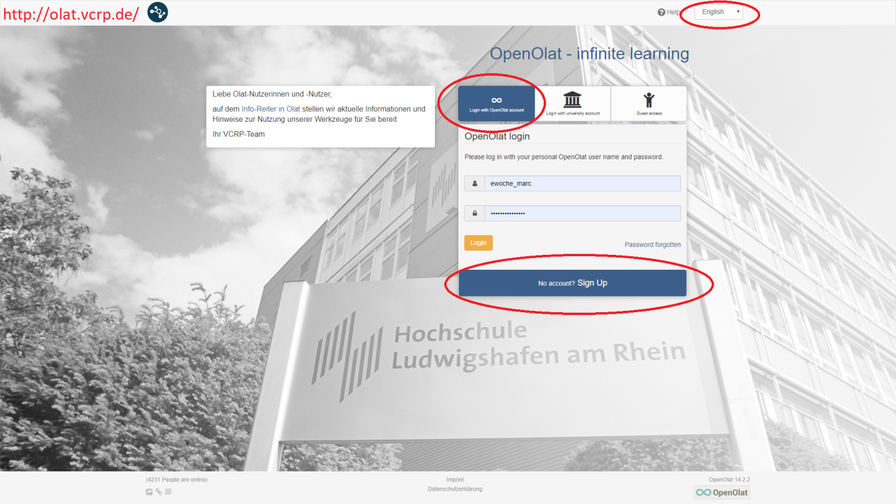This screenshot has width=896, height=504.
Task: Click the OpenOlat logo in the footer
Action: 722,493
